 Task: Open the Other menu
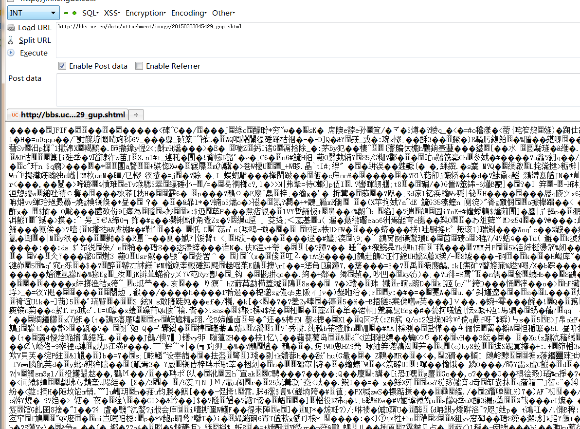coord(223,13)
